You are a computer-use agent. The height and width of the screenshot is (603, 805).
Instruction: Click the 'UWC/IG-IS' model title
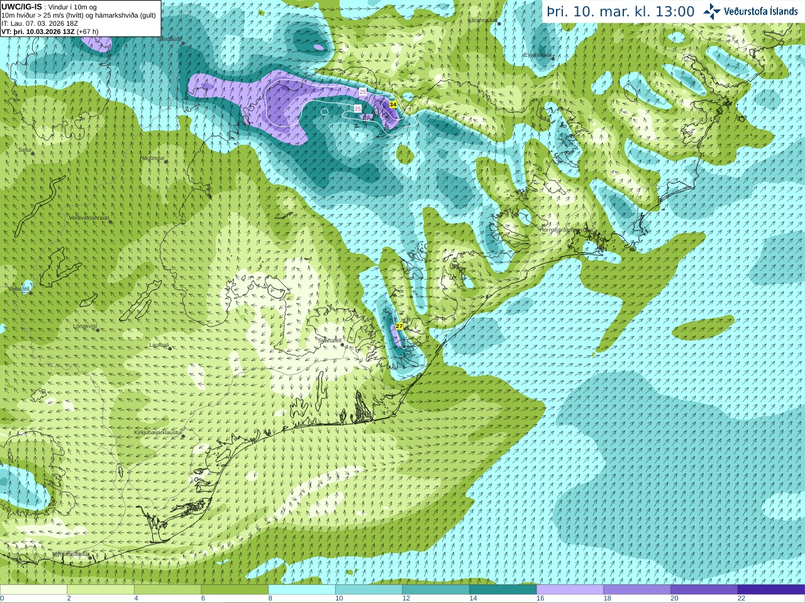coord(21,7)
